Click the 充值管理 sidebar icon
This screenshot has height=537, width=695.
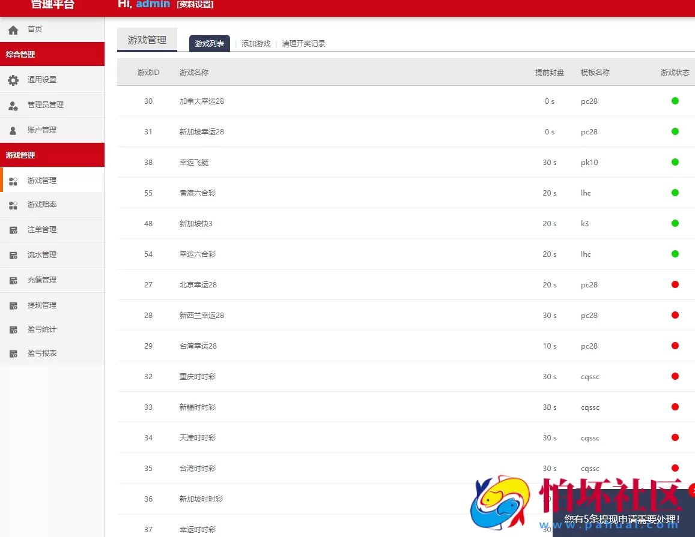coord(13,280)
